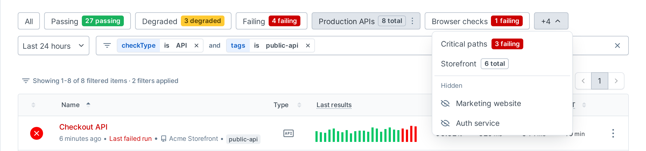
Task: Click the 3 degraded badge
Action: point(202,21)
